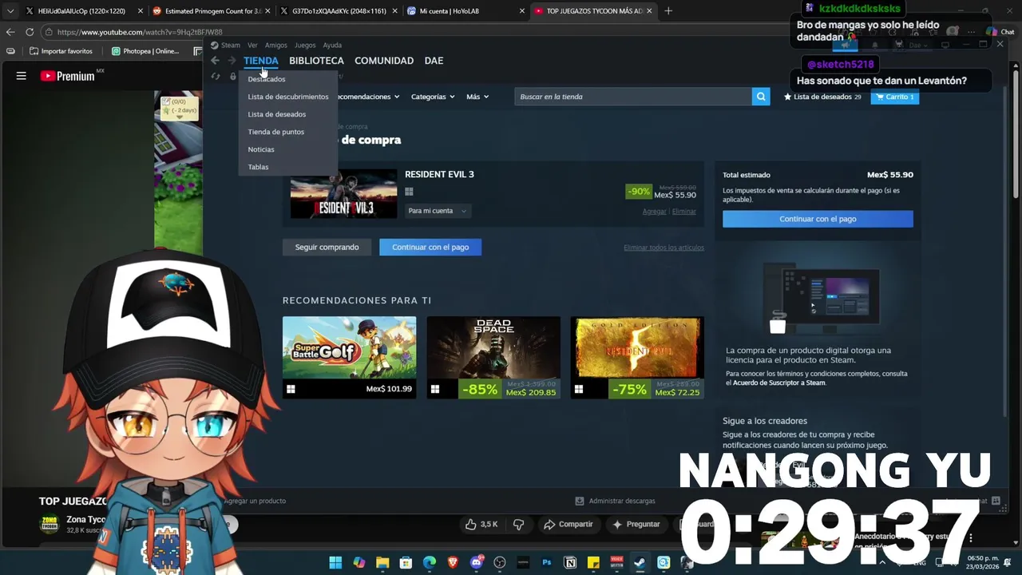Click the Steam store search magnifier button

pos(761,97)
